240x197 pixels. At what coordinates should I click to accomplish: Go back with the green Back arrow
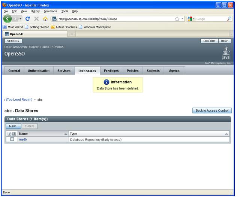click(7, 19)
